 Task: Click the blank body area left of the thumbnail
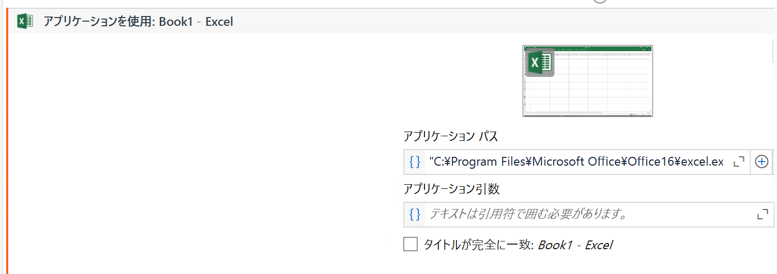point(202,150)
